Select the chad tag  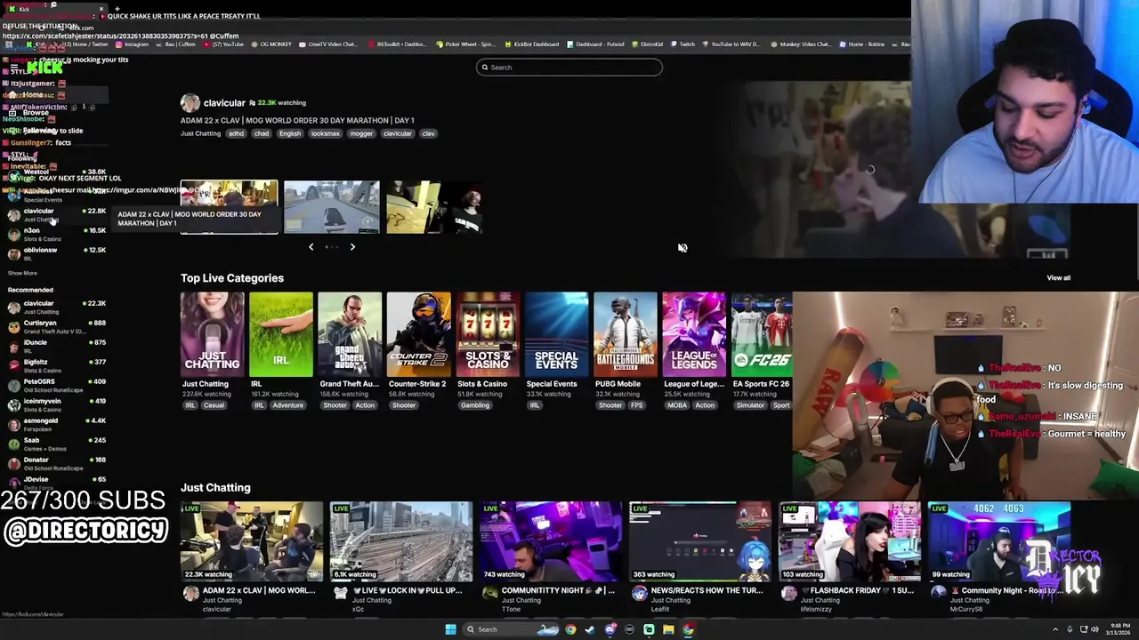coord(261,133)
